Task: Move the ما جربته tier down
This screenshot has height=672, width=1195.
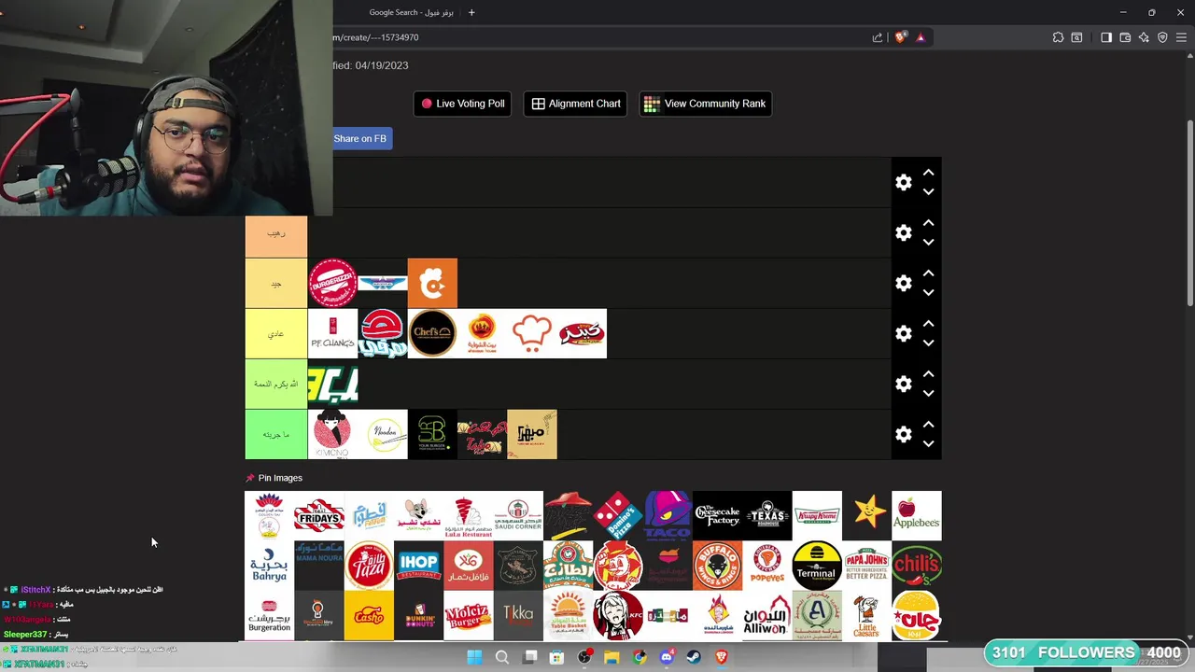Action: (928, 443)
